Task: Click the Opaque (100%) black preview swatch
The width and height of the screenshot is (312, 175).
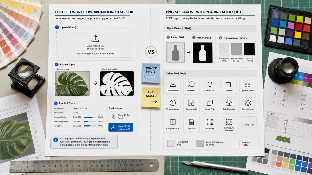Action: coord(249,49)
